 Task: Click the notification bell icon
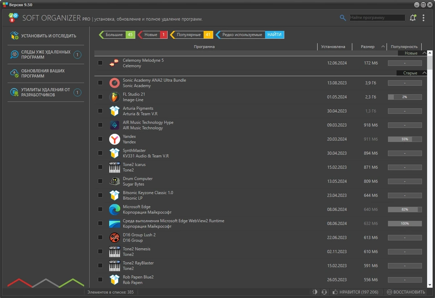[413, 18]
